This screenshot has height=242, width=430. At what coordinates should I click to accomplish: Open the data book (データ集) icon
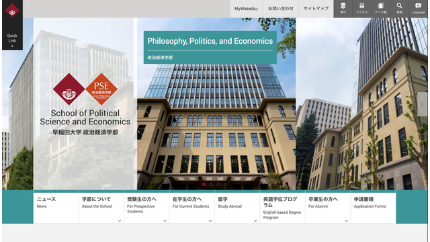(x=380, y=9)
